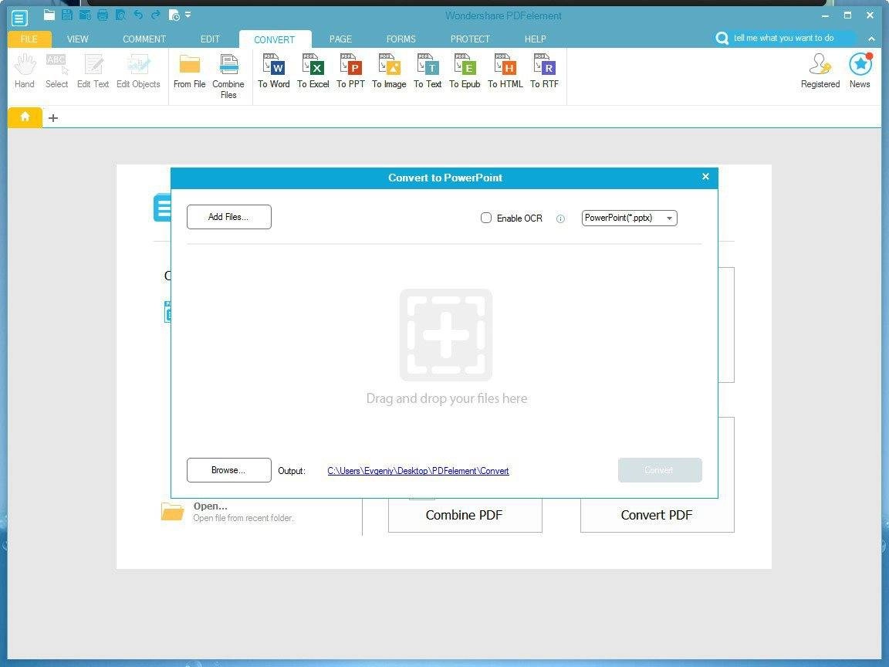This screenshot has height=667, width=889.
Task: Click the Open folder icon in quick access toolbar
Action: (49, 15)
